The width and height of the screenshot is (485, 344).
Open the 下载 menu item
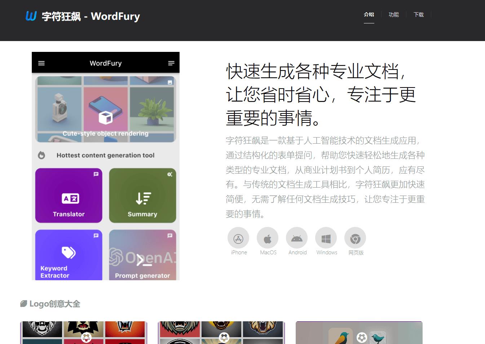pyautogui.click(x=418, y=14)
